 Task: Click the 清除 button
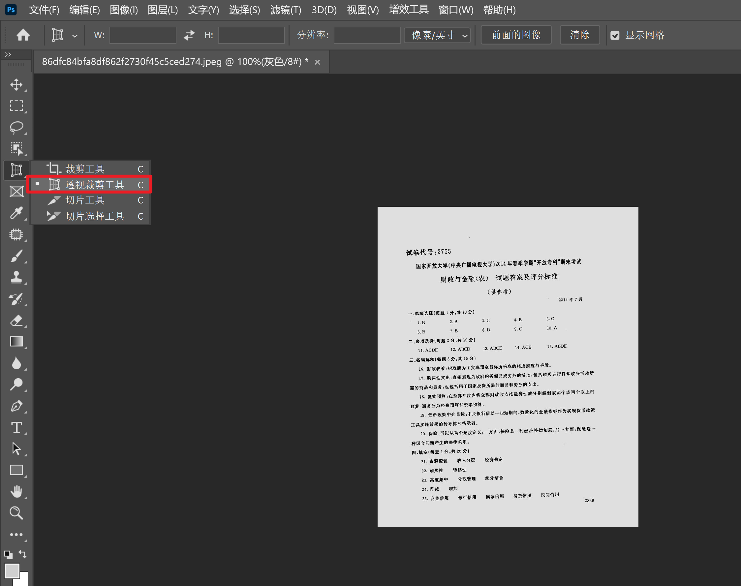(579, 35)
